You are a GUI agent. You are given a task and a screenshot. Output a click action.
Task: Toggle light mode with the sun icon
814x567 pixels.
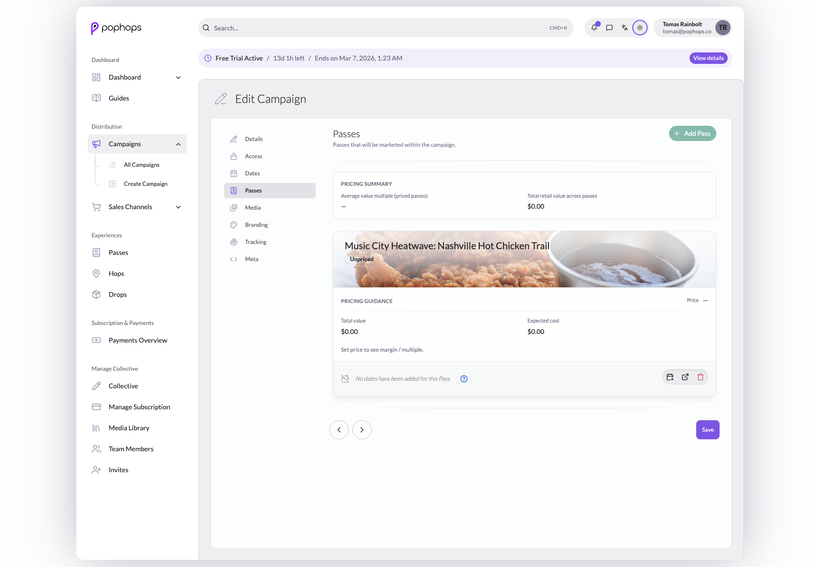tap(640, 27)
